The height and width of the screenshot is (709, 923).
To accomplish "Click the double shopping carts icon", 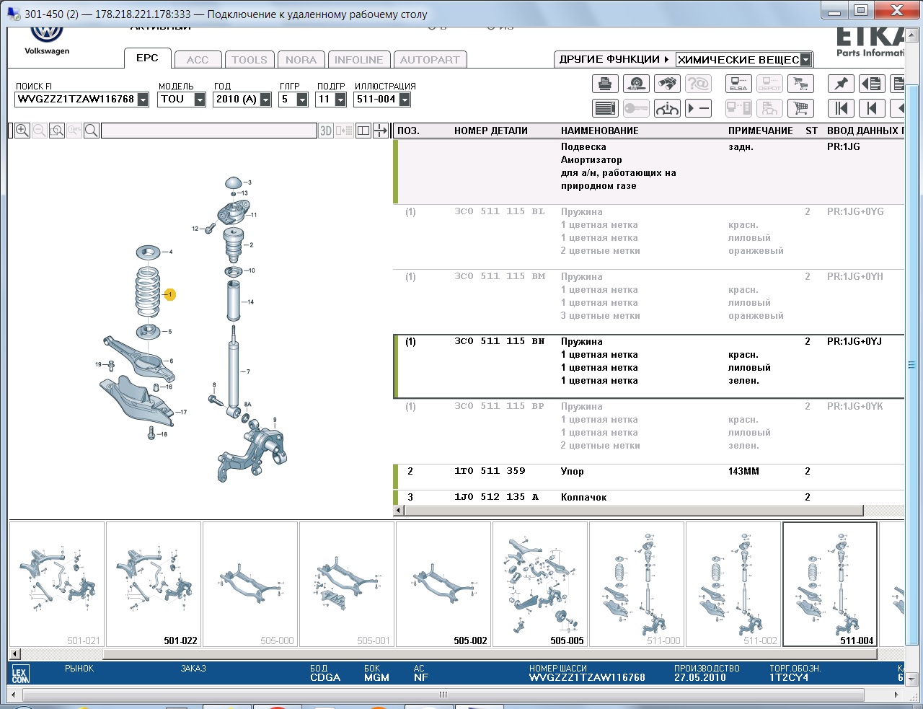I will click(800, 84).
